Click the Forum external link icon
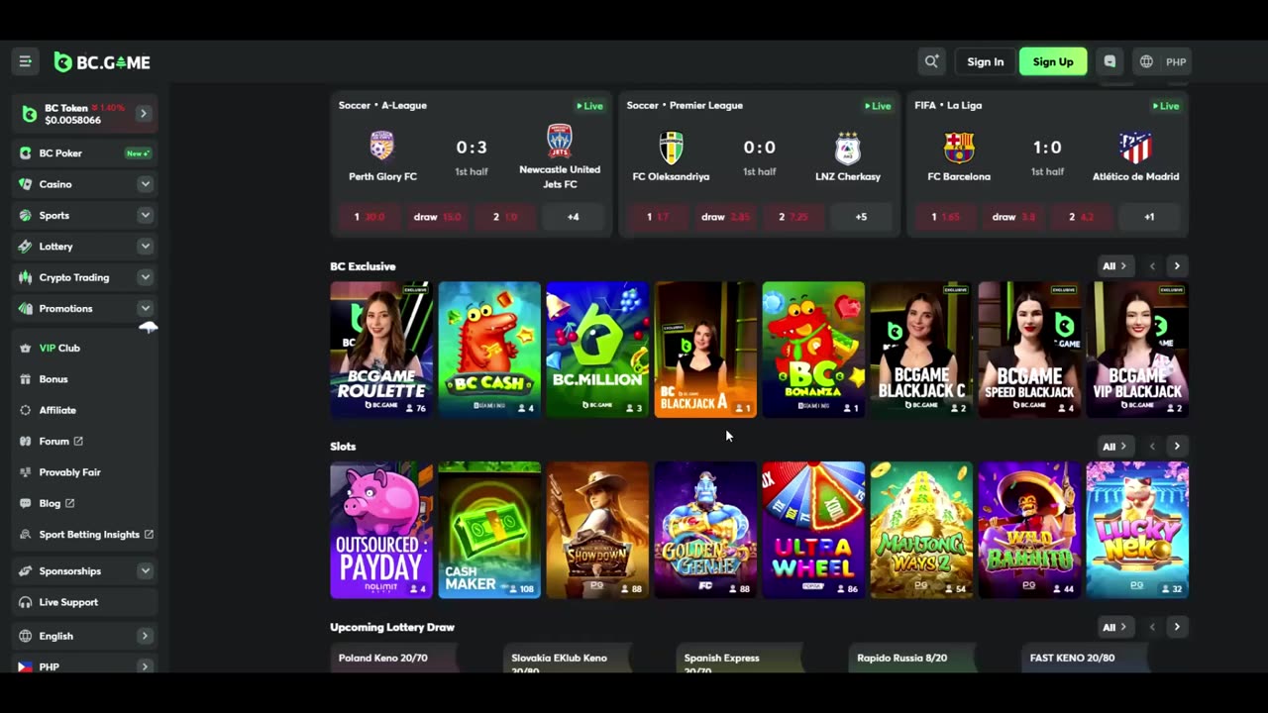Screen dimensions: 1268x713 click(78, 442)
